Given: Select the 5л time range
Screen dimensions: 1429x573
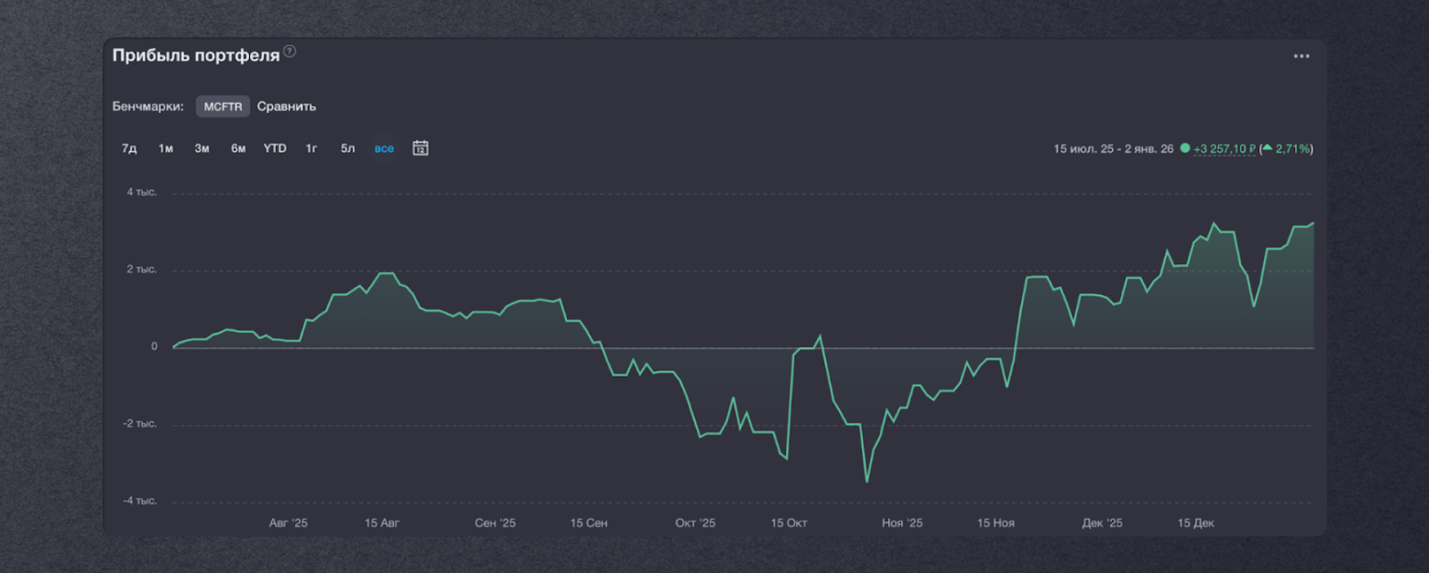Looking at the screenshot, I should point(347,148).
